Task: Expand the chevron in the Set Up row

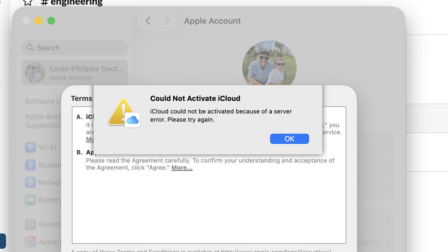Action: [388, 242]
